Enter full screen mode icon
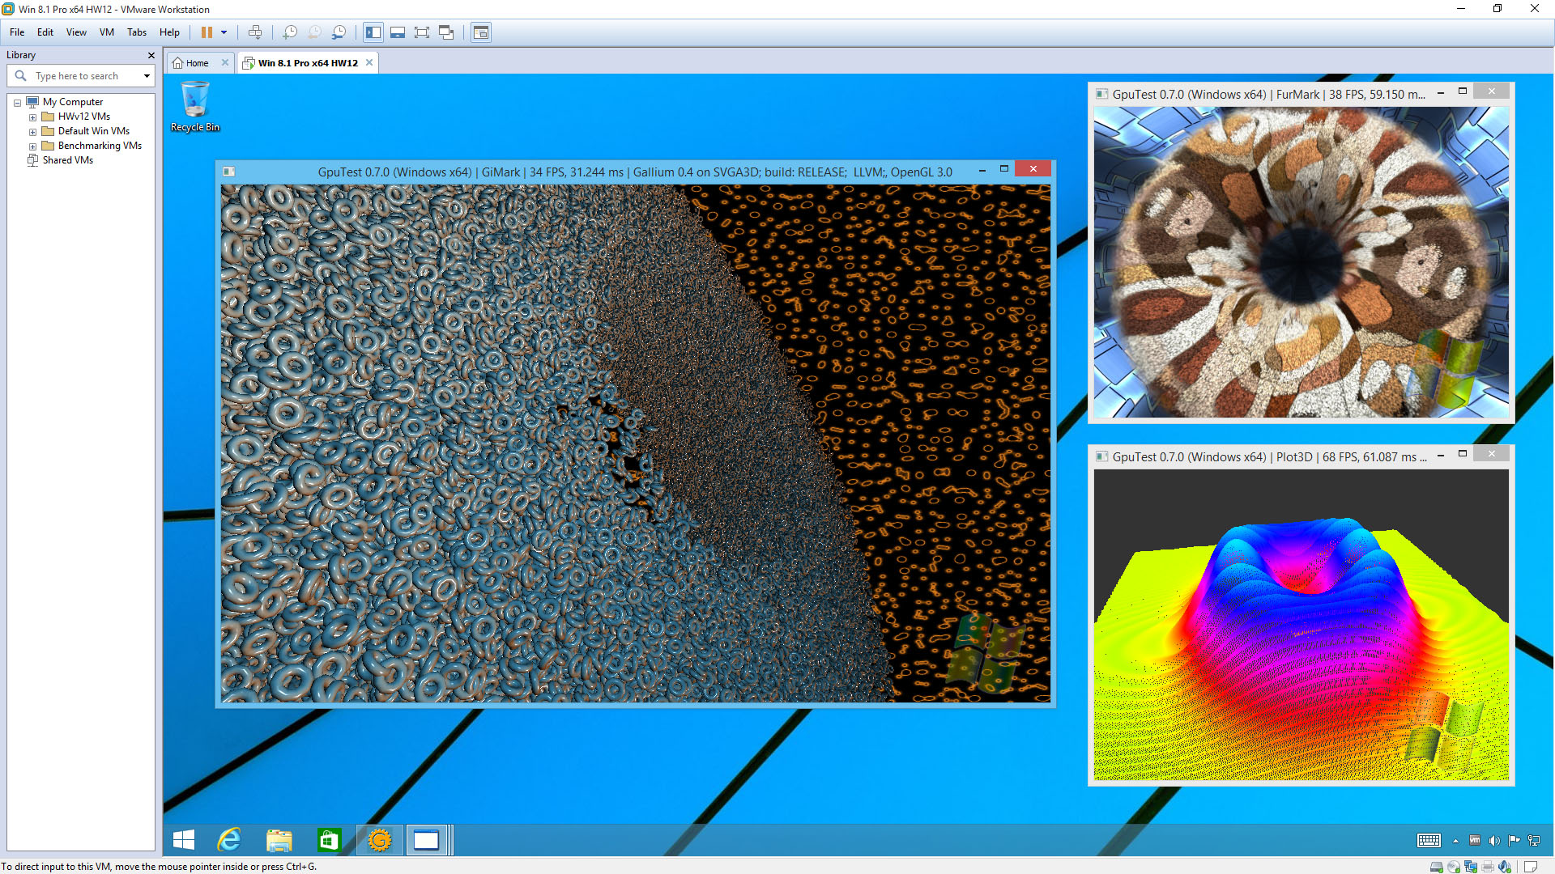1555x874 pixels. (422, 32)
